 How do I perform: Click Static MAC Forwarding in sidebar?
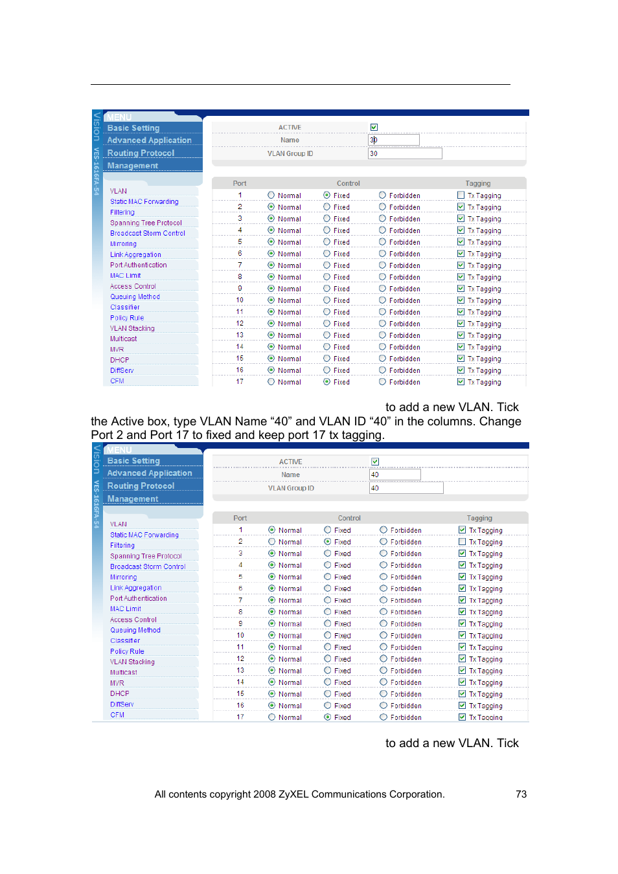pos(144,201)
